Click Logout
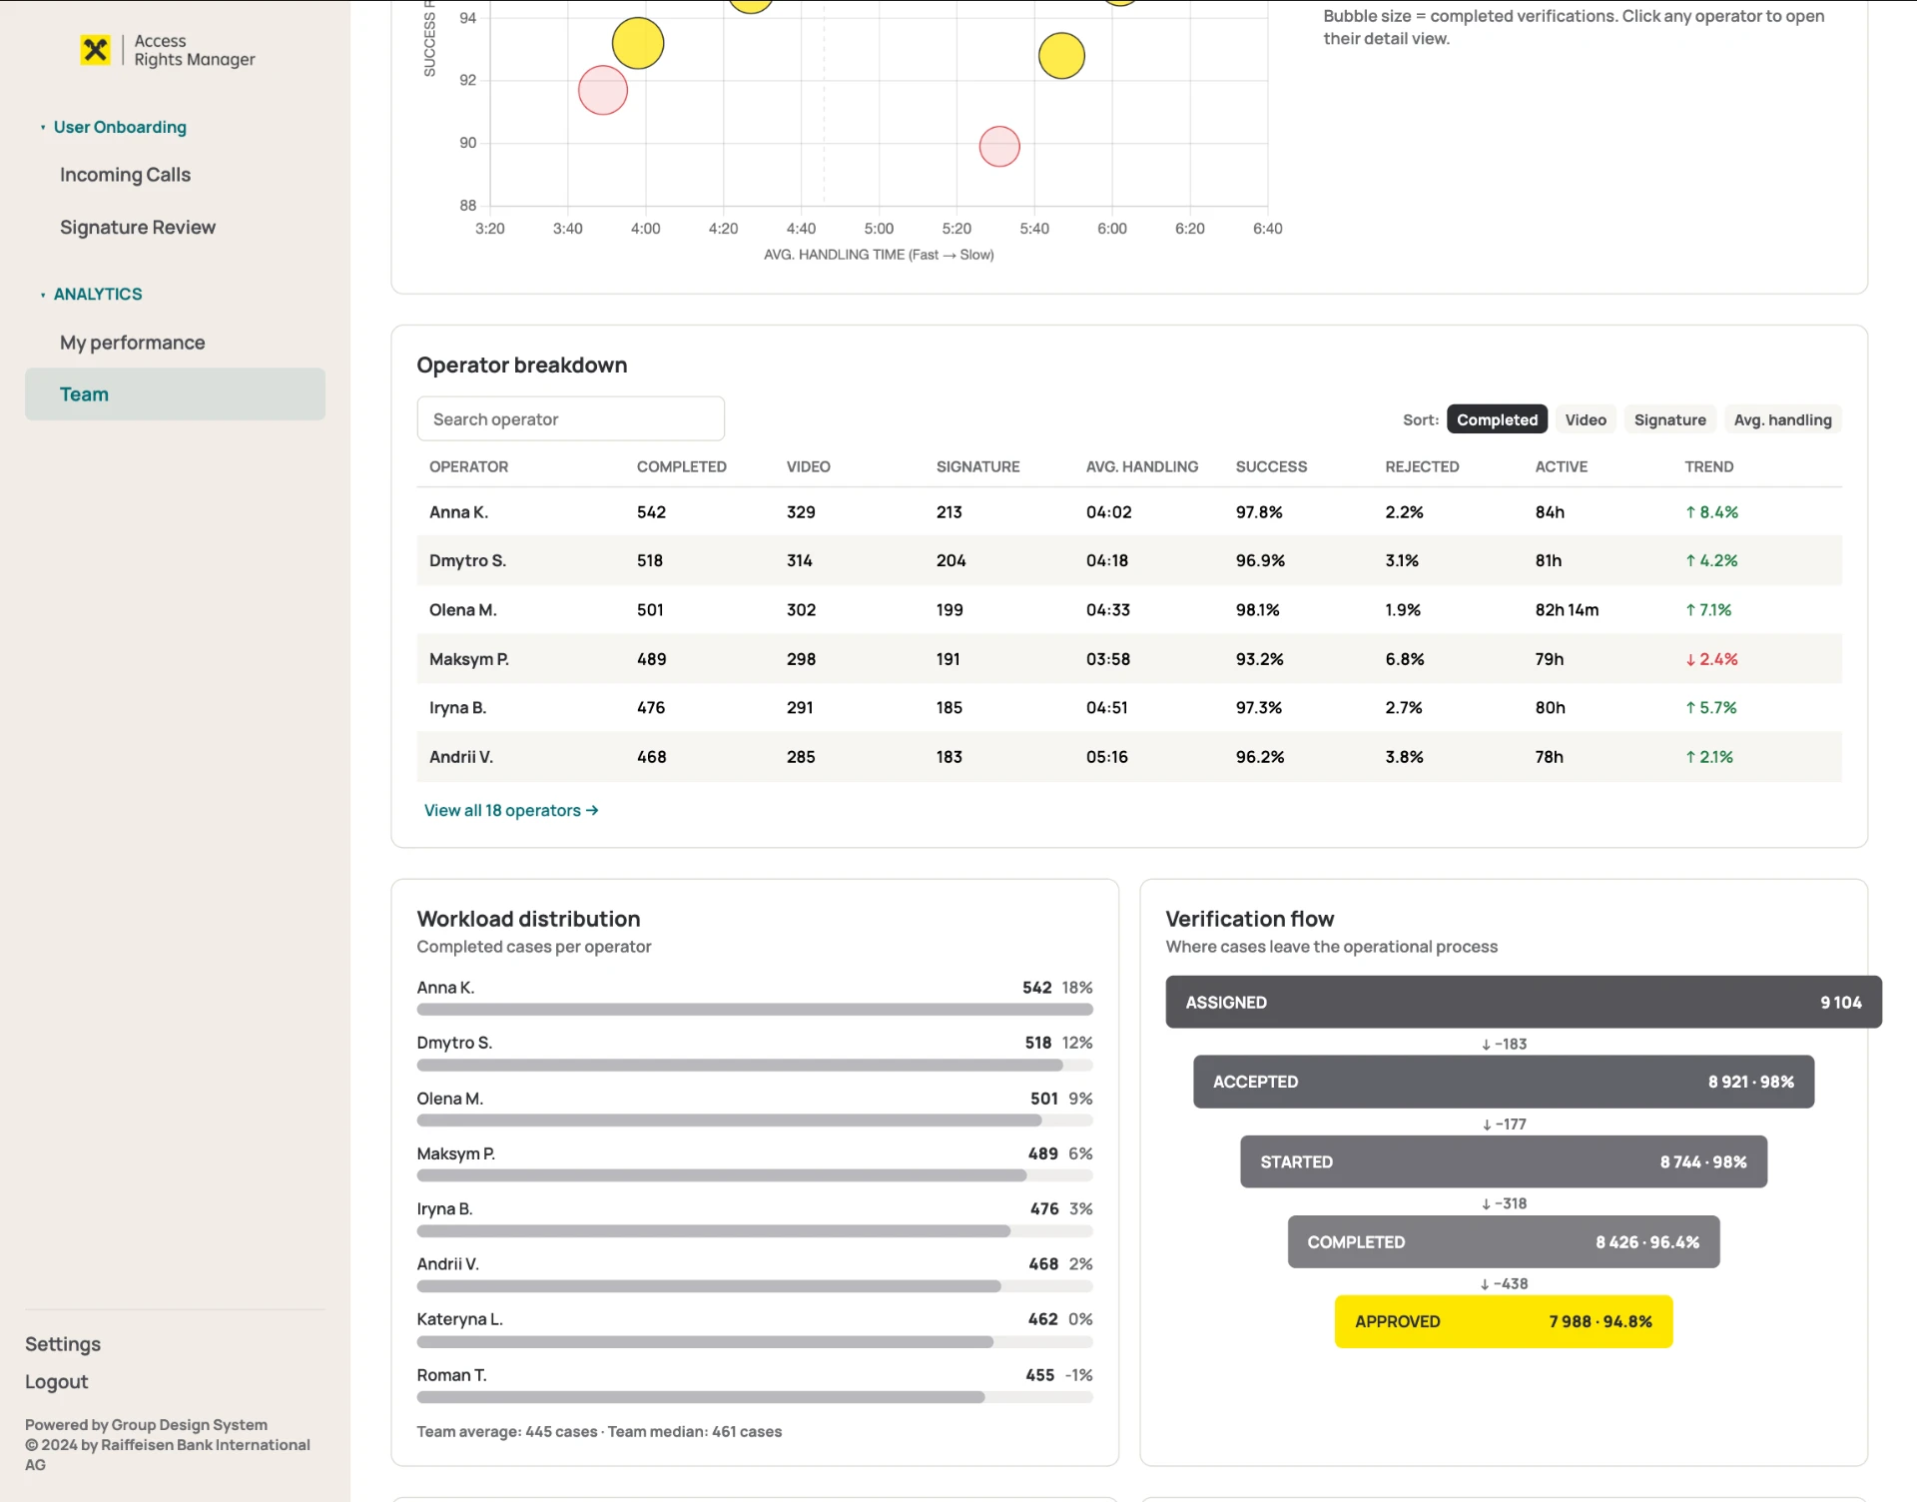The image size is (1917, 1502). (57, 1382)
